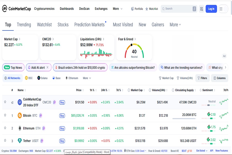Click the QR code scanner icon
This screenshot has width=232, height=155.
(202, 9)
